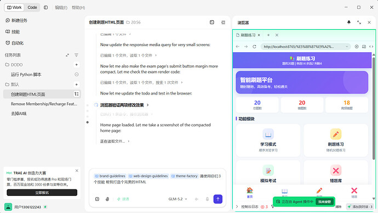Collapse all in the 任务列表 header
378x213 pixels.
pos(67,55)
